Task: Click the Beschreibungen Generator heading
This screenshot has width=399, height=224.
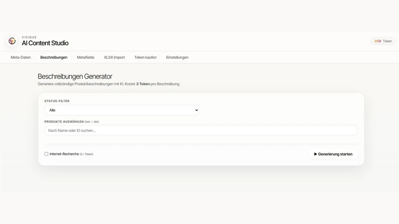Action: click(x=75, y=77)
